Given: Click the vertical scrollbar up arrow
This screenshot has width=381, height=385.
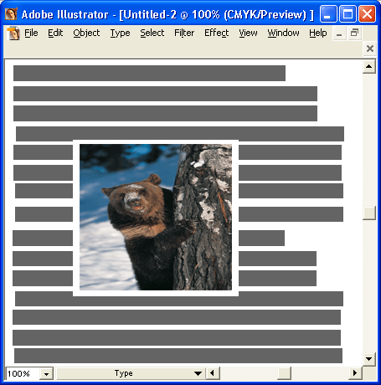Looking at the screenshot, I should 369,67.
